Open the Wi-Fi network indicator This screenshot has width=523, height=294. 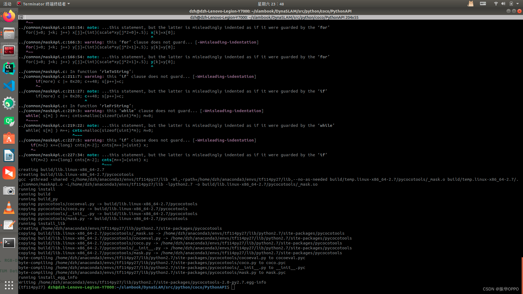click(496, 4)
